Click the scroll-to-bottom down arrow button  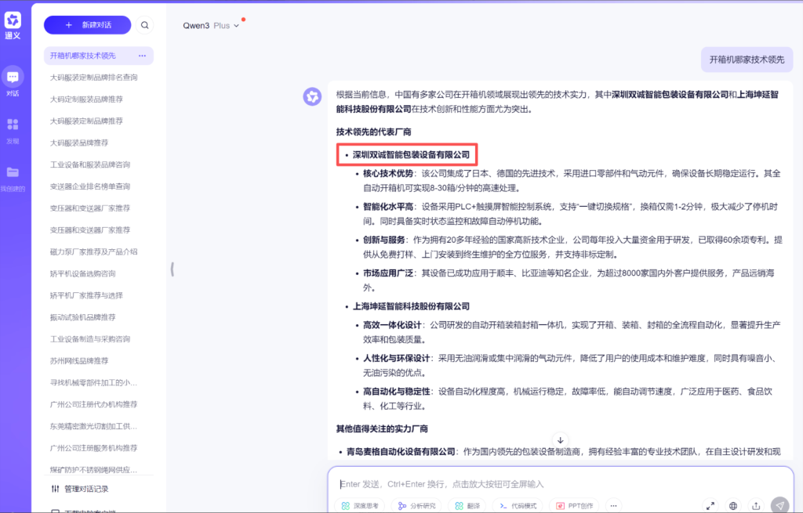[x=560, y=440]
